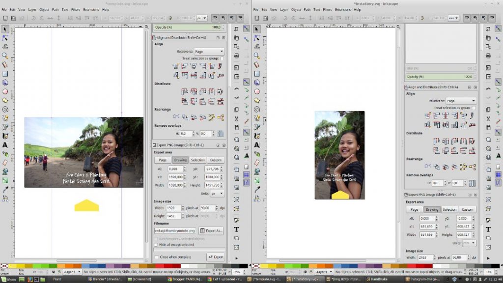Choose the Node edit tool in right window
The image size is (503, 283).
(x=257, y=38)
